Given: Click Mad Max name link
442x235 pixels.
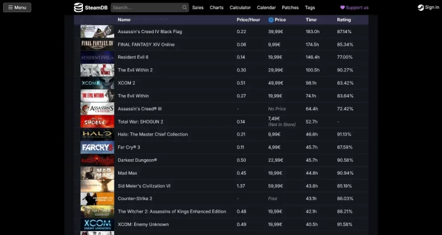Looking at the screenshot, I should click(x=127, y=173).
